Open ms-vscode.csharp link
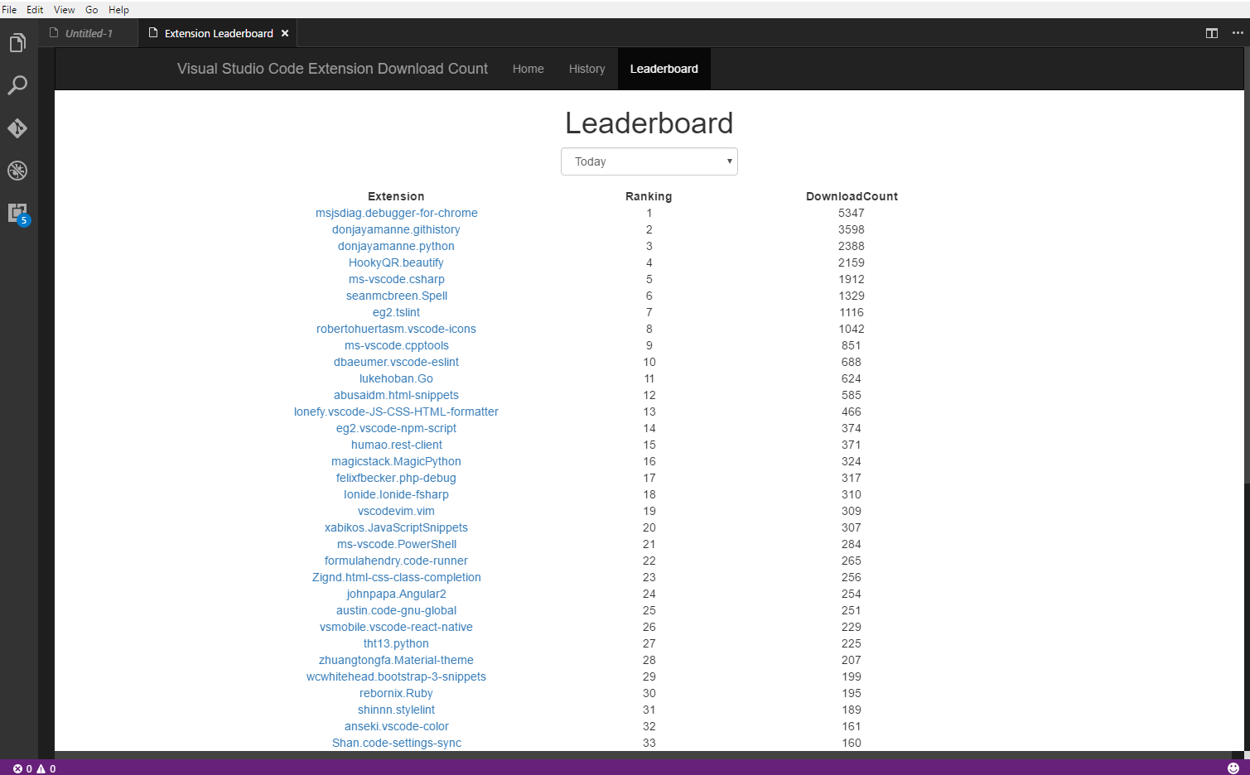 pyautogui.click(x=397, y=279)
